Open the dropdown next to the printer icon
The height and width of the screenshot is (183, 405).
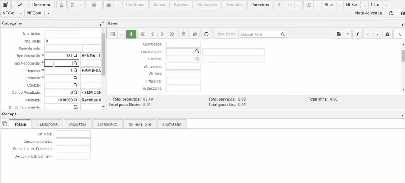(117, 4)
